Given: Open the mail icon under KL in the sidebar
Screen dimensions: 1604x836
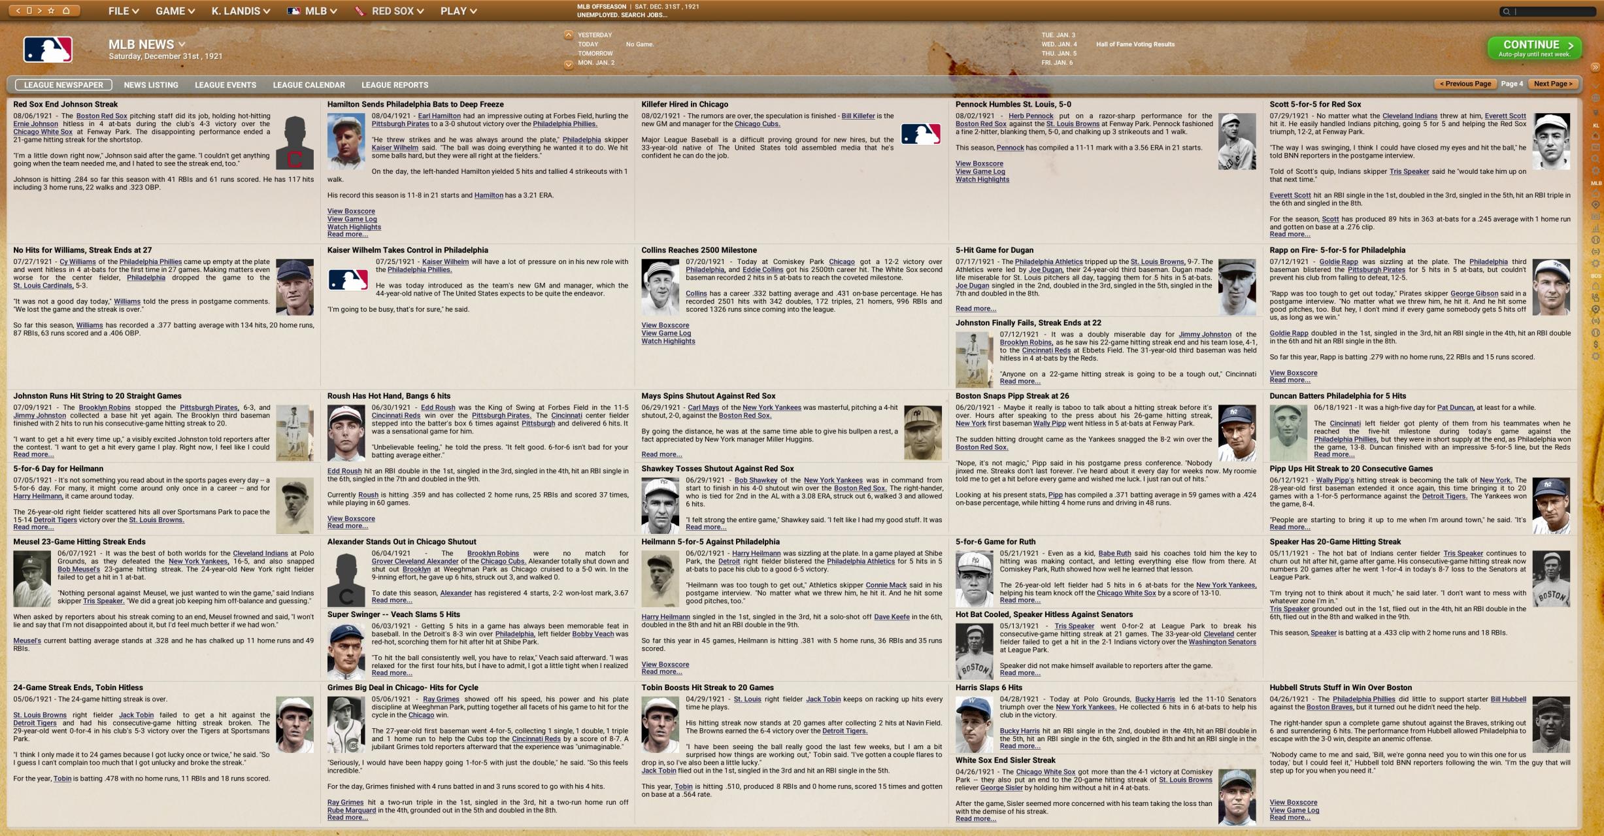Looking at the screenshot, I should point(1596,147).
